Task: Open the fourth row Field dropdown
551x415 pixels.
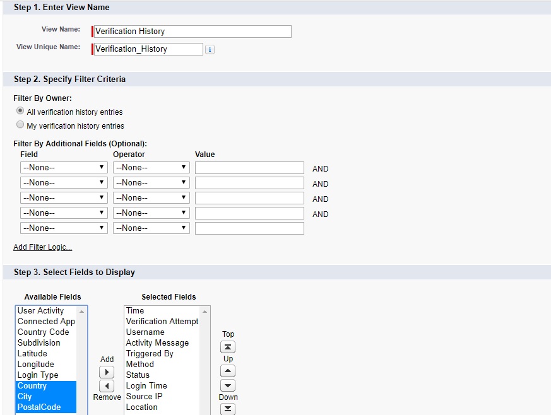Action: coord(63,213)
